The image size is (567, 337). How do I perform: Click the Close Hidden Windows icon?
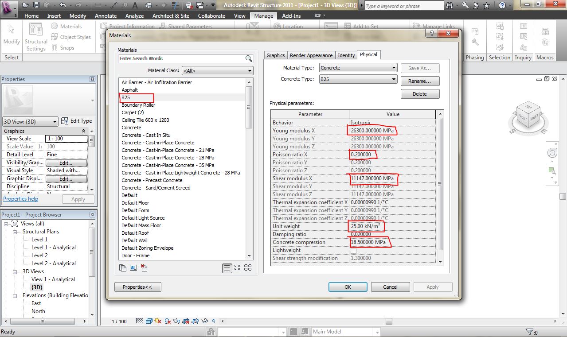pyautogui.click(x=190, y=6)
